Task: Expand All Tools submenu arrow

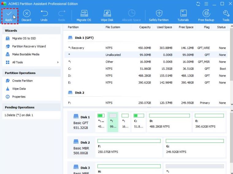Action: click(x=58, y=62)
